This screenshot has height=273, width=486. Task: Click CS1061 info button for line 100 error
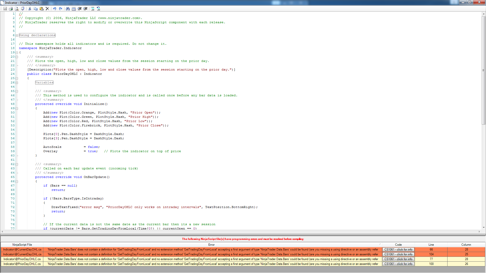tap(398, 264)
